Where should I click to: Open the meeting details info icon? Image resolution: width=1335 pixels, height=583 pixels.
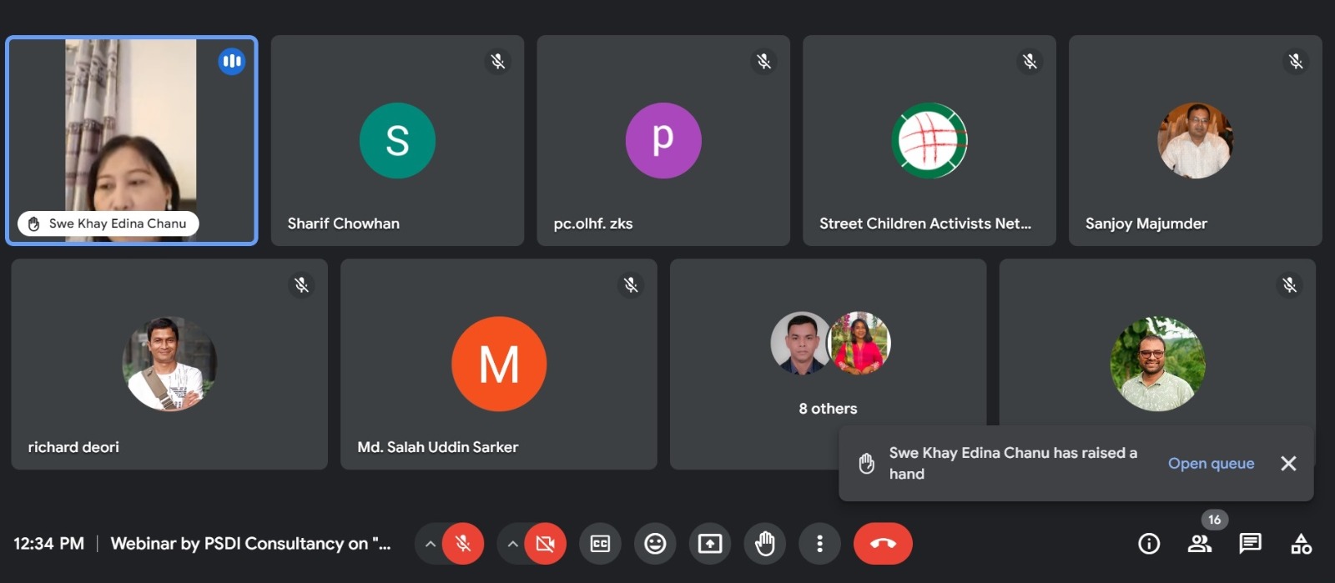point(1149,544)
